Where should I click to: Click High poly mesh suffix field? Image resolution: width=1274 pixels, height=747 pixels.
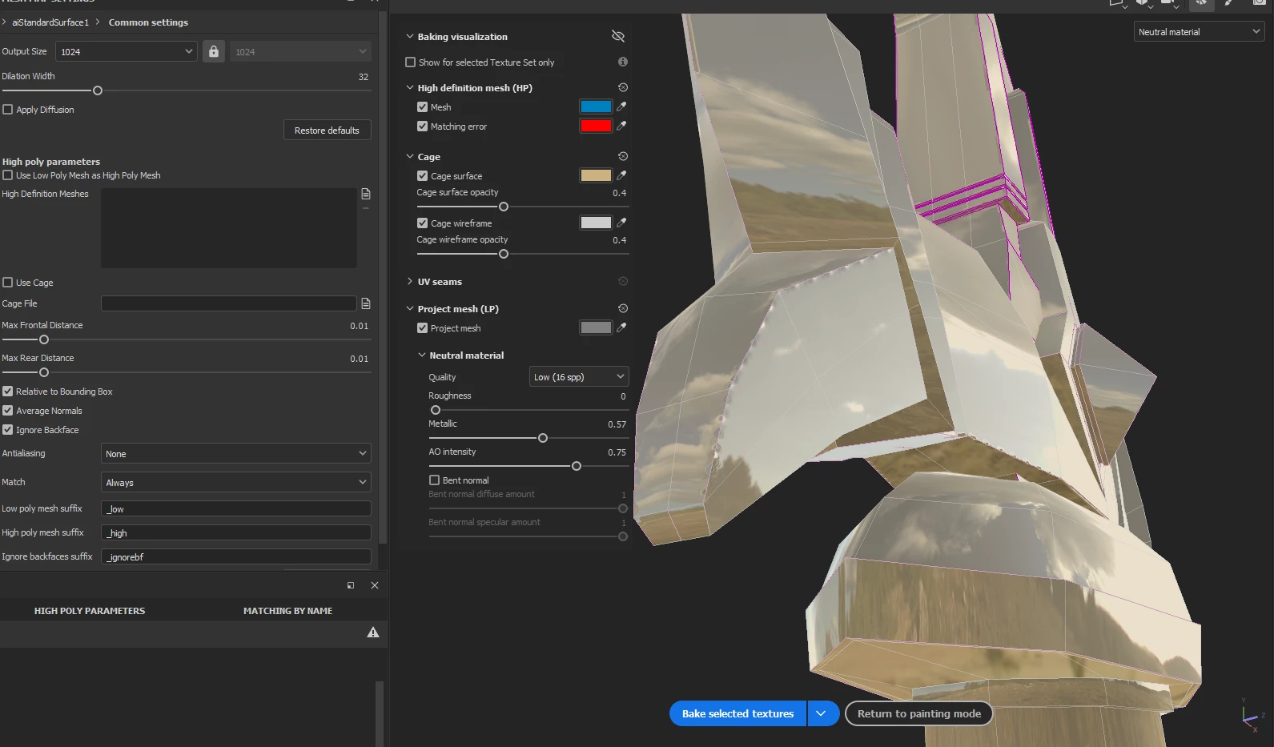click(236, 532)
